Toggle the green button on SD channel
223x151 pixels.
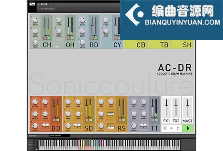(x=90, y=120)
